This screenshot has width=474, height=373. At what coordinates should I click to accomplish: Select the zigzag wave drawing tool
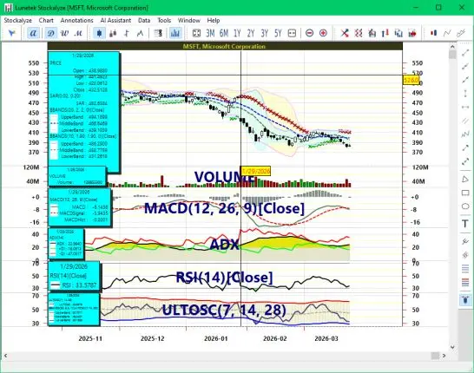click(x=465, y=134)
